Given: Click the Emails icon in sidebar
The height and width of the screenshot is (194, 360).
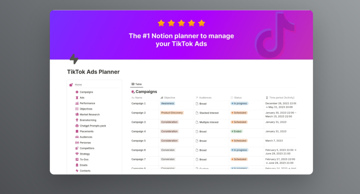Looking at the screenshot, I should click(x=77, y=165).
